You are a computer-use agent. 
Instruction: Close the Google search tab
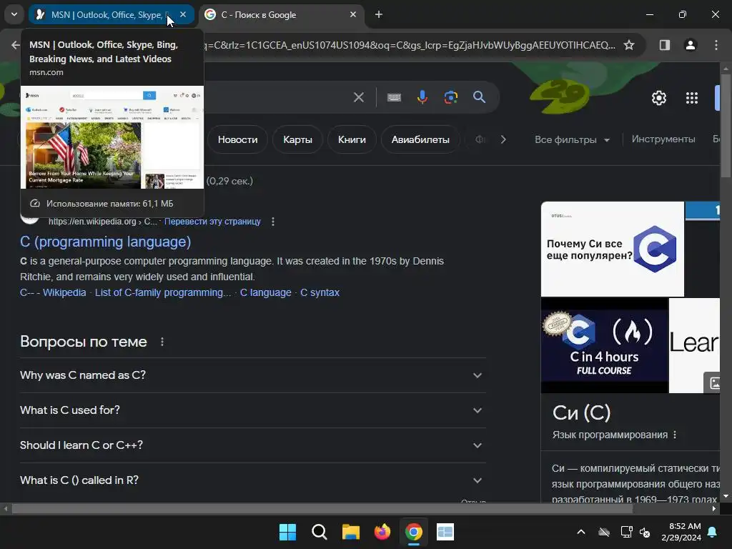point(353,15)
